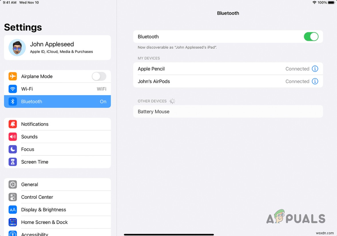Screen dimensions: 337x236
Task: Select Bluetooth in the Settings sidebar
Action: tap(57, 101)
